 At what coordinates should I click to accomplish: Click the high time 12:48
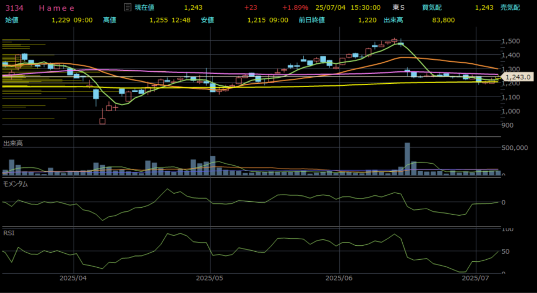pyautogui.click(x=181, y=20)
